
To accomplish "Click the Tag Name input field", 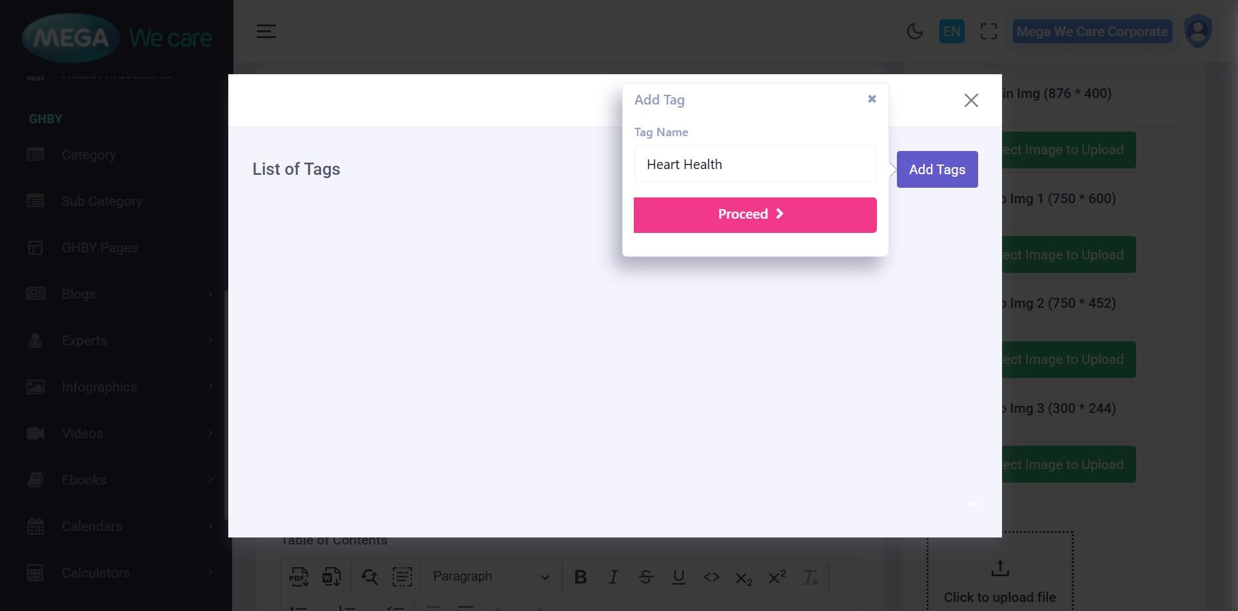I will (755, 164).
